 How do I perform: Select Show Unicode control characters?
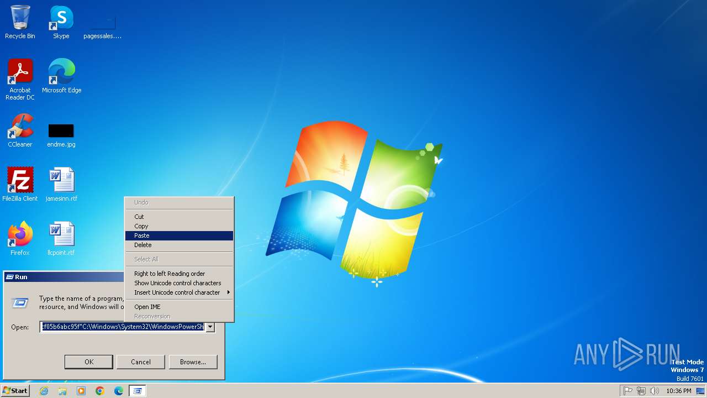[x=179, y=283]
